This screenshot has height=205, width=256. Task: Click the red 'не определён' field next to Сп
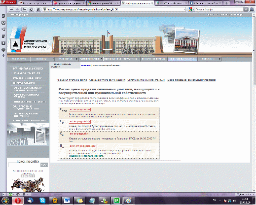(79, 134)
